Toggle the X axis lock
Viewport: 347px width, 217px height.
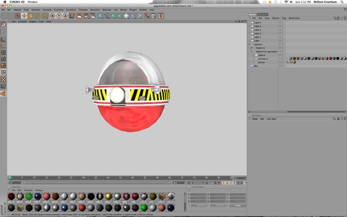52,16
